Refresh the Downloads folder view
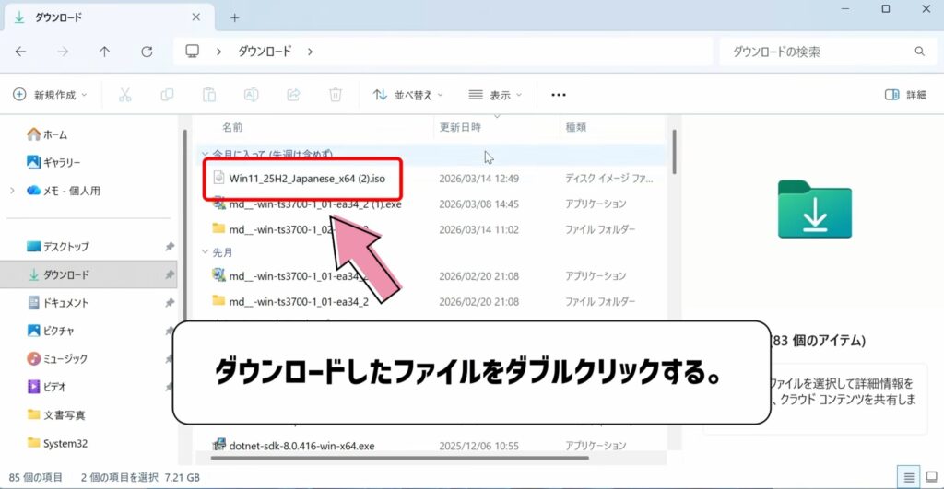The height and width of the screenshot is (489, 944). point(147,52)
